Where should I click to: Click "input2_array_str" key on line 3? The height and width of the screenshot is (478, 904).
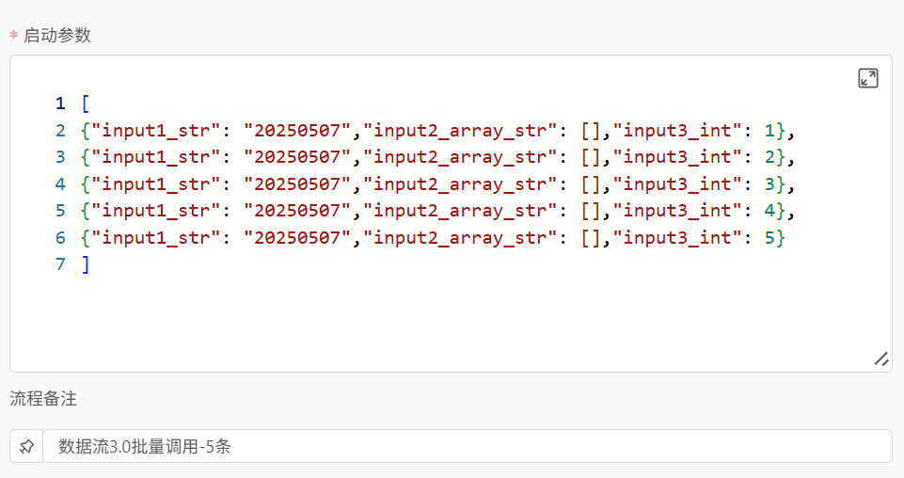[x=460, y=157]
